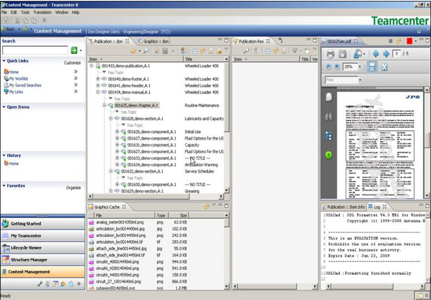
Task: Switch to Publication :: Item Info tab
Action: [x=343, y=207]
